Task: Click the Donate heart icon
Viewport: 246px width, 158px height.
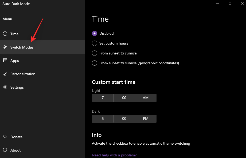Action: pos(5,137)
